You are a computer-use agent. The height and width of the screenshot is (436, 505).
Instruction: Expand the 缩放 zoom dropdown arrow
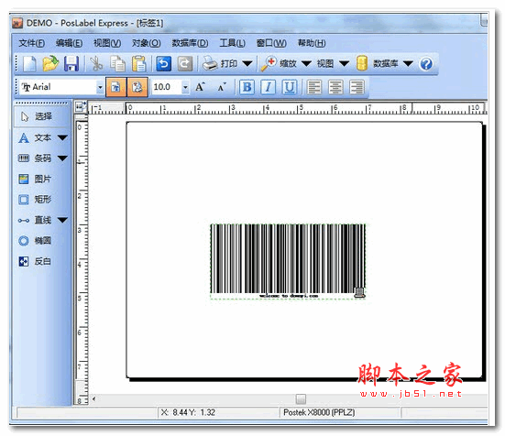(306, 64)
